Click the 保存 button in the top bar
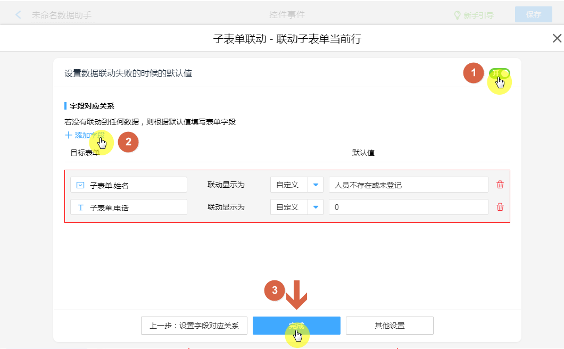This screenshot has height=349, width=564. 533,15
